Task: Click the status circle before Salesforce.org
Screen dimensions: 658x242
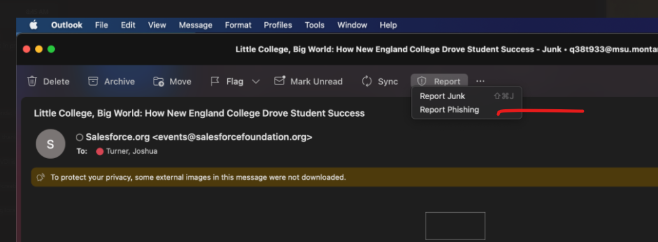Action: pyautogui.click(x=80, y=137)
